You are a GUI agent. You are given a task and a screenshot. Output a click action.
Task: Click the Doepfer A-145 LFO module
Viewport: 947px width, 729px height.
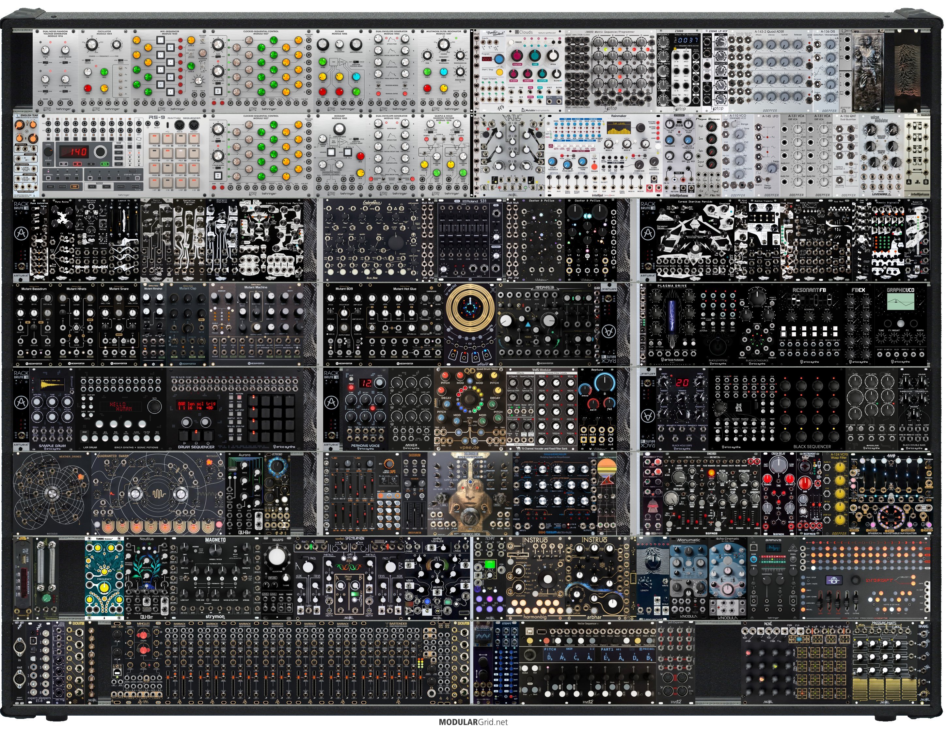tap(767, 155)
